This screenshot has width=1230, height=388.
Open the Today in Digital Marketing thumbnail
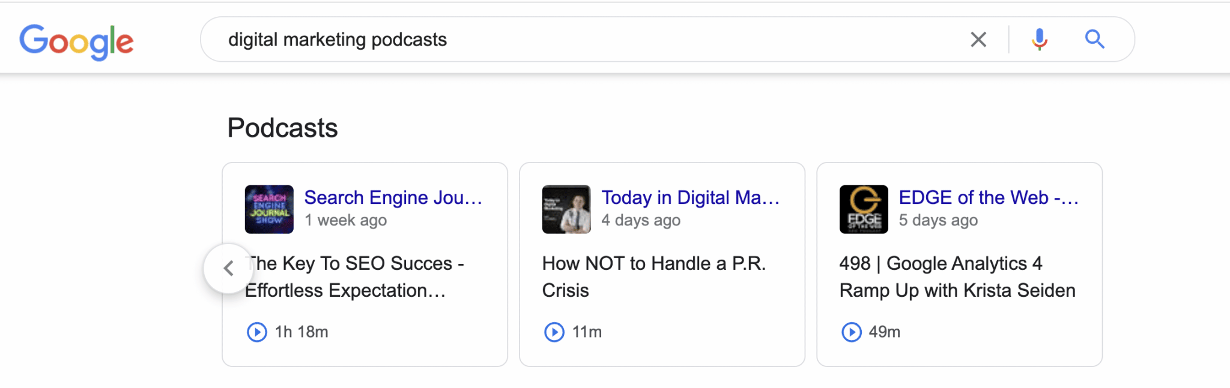(566, 209)
